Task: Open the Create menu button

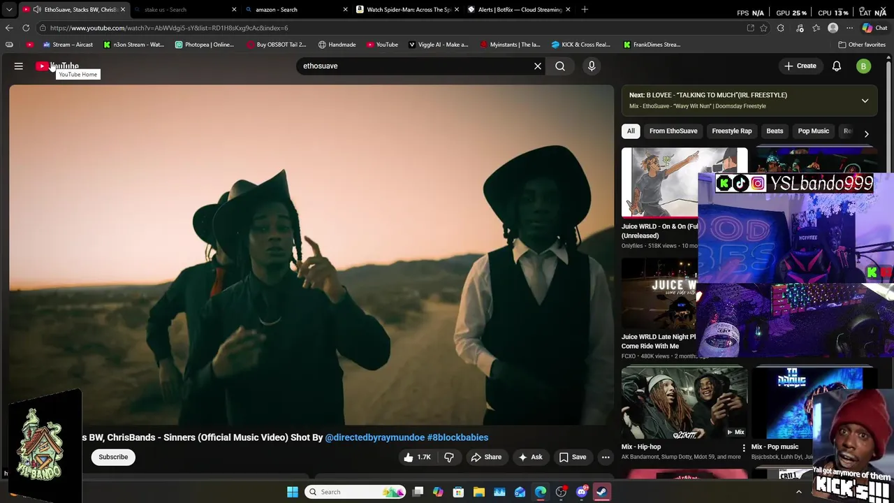Action: [x=800, y=66]
